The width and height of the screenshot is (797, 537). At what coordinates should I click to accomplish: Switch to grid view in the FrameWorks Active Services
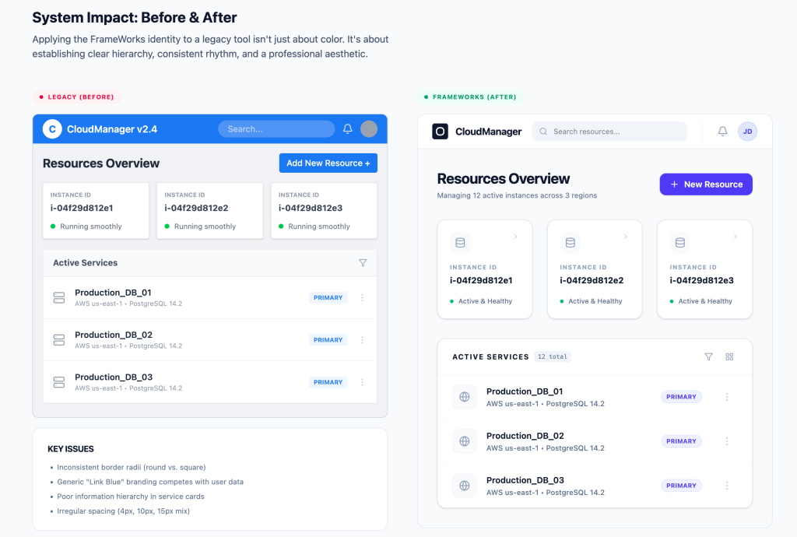[729, 356]
